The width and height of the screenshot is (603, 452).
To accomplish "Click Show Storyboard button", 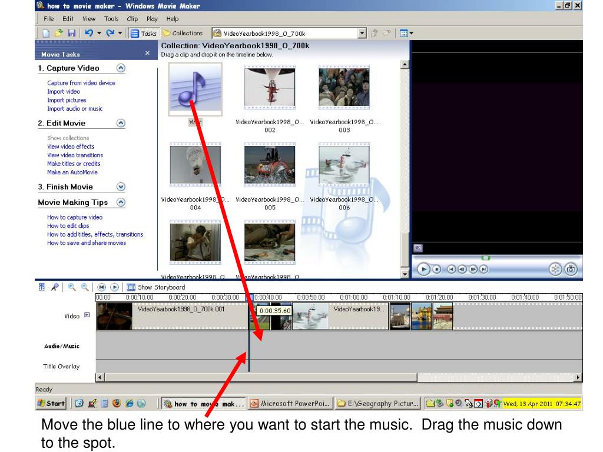I will 156,287.
